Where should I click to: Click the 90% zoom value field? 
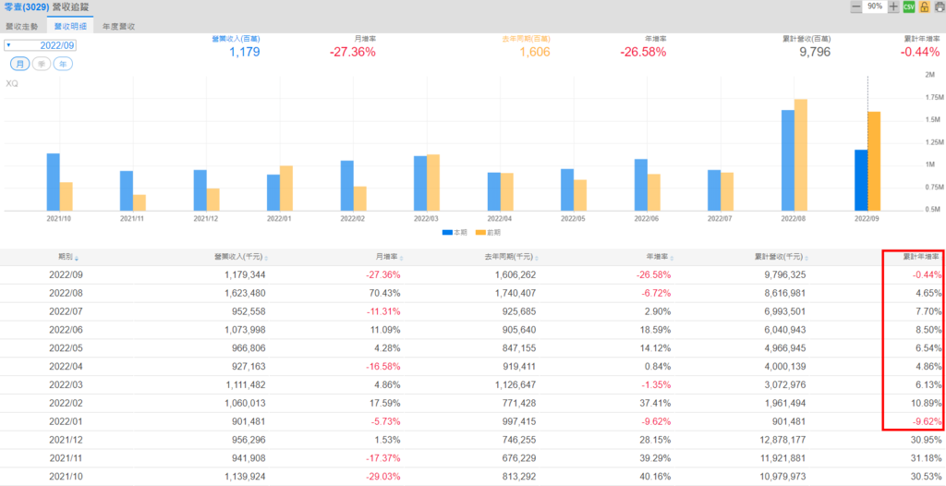875,6
